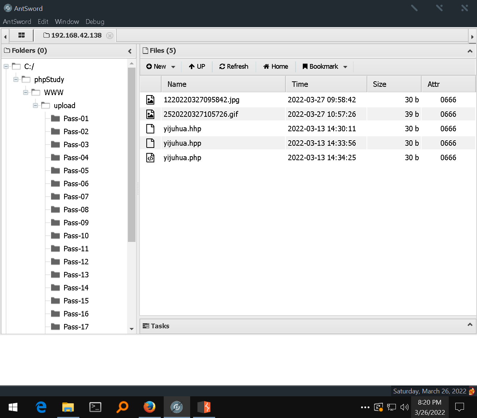Sort files by Size column
Viewport: 477px width, 418px height.
coord(394,84)
